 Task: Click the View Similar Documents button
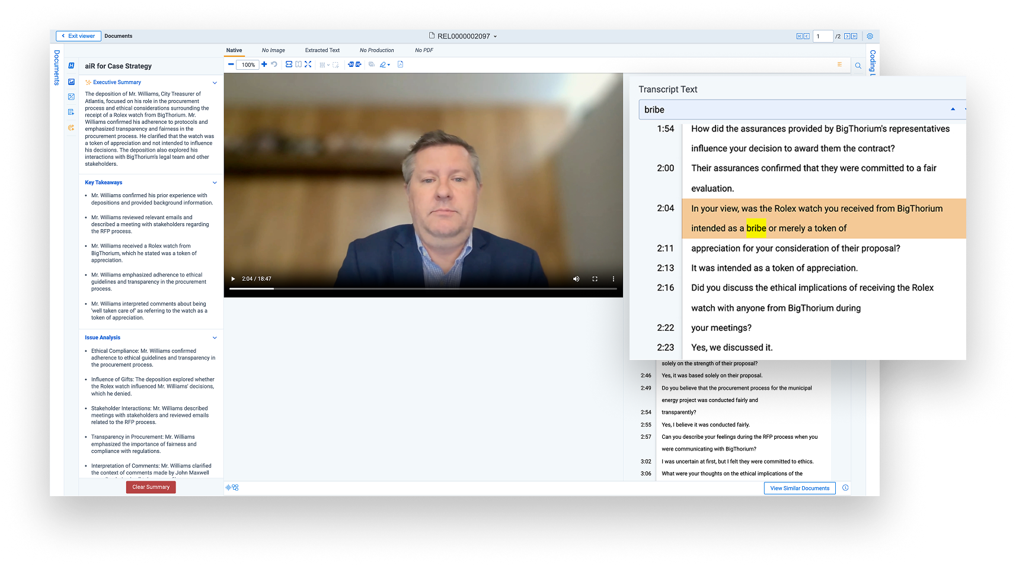(x=799, y=488)
